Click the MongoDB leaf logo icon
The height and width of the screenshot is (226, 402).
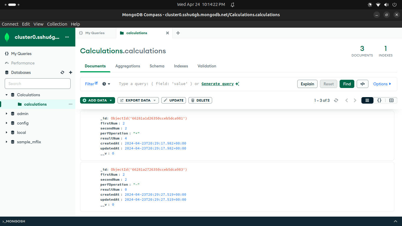point(7,37)
